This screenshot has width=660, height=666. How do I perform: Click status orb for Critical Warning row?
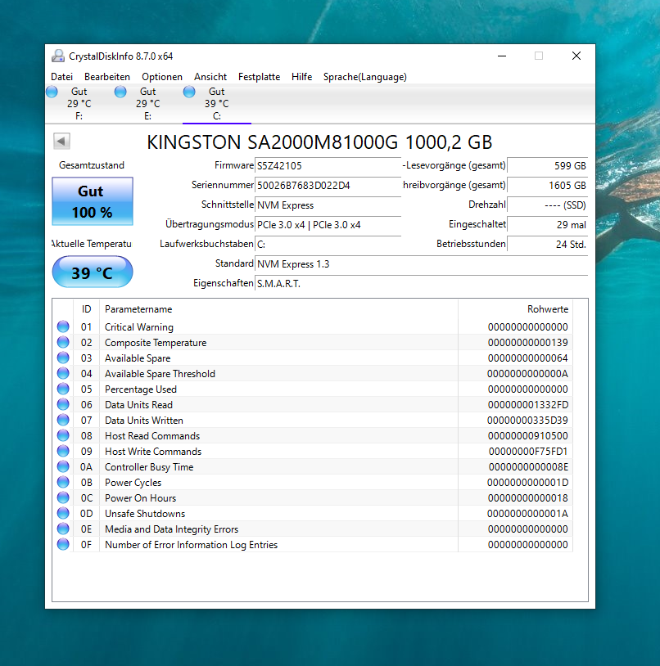[x=63, y=326]
